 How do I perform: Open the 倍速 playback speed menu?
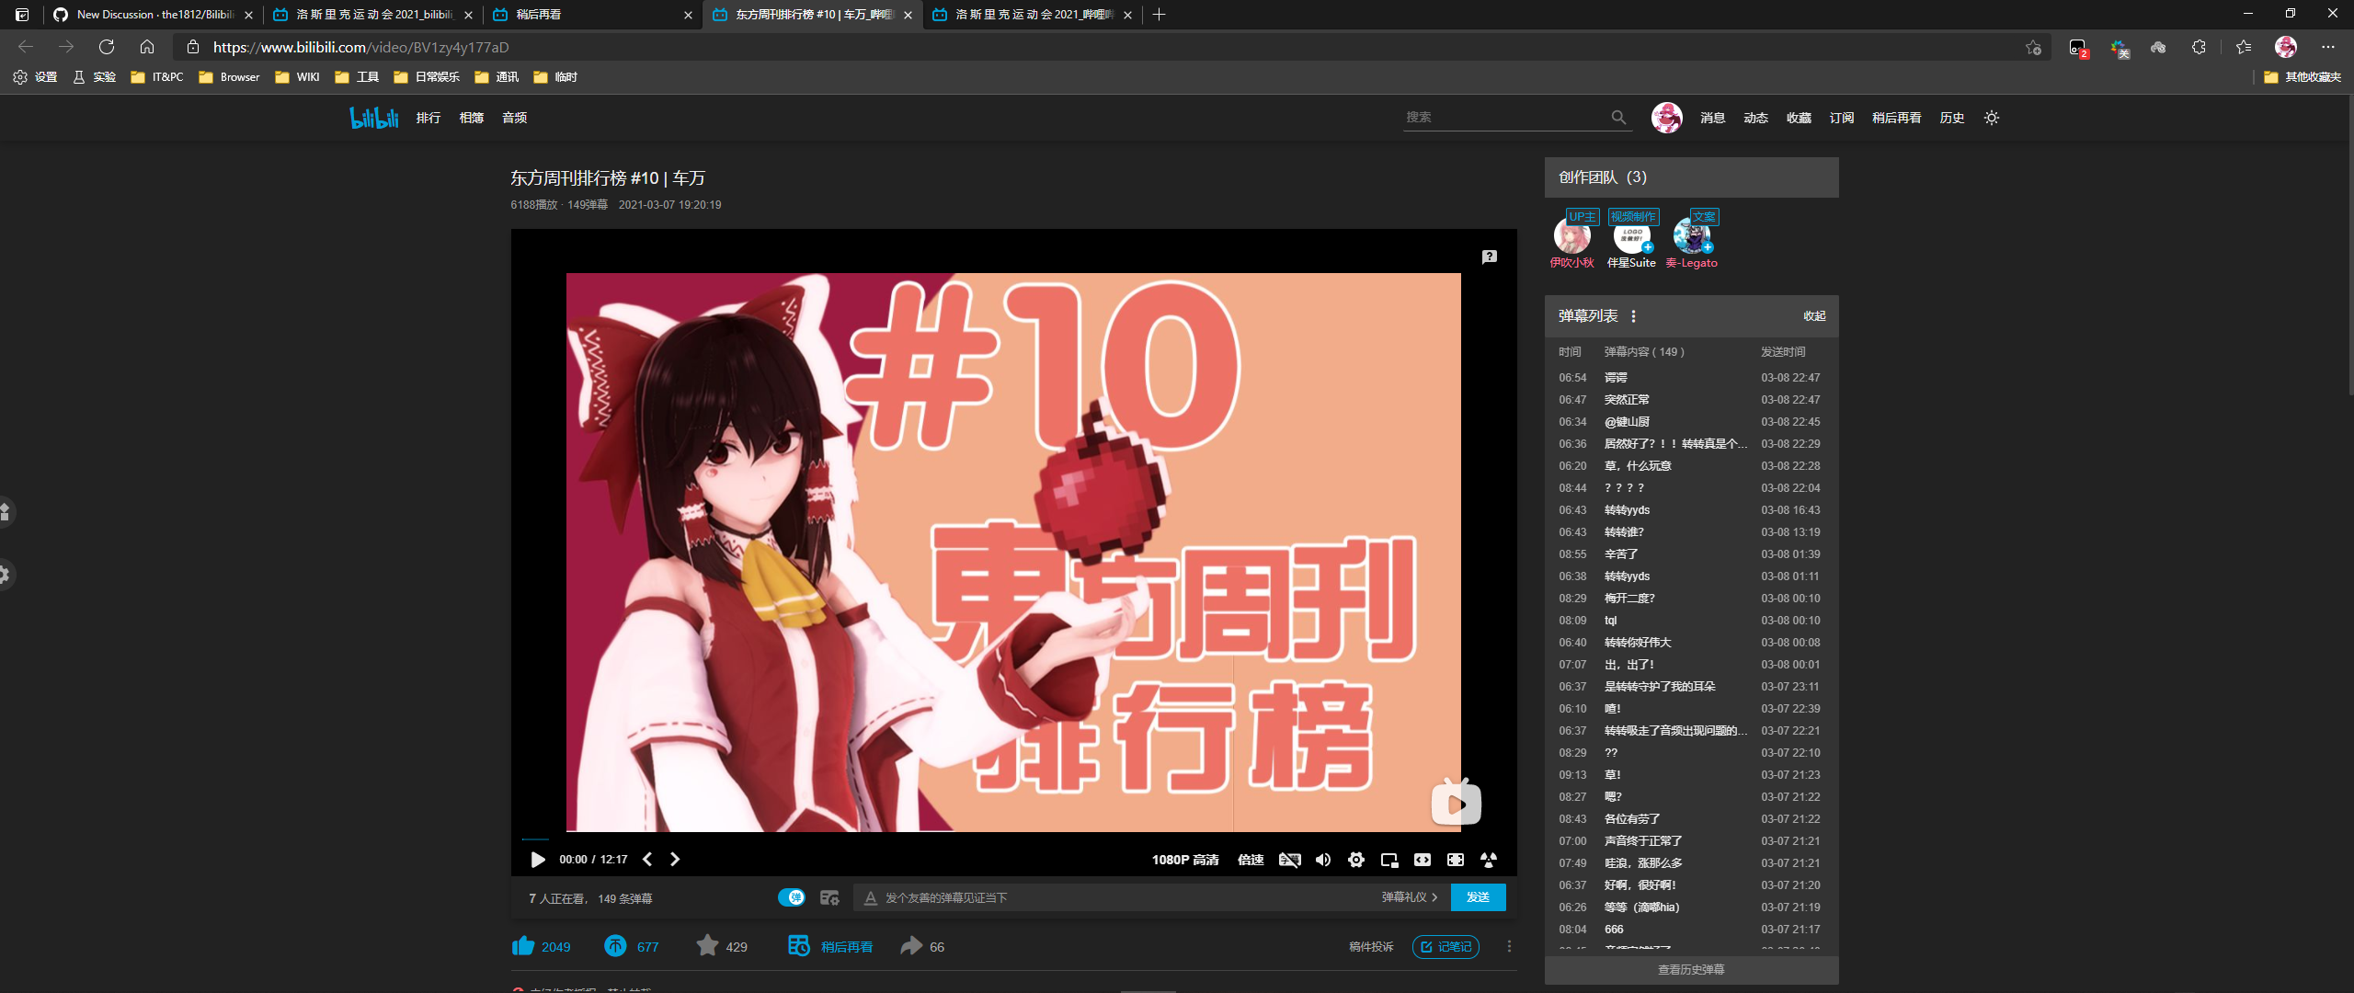[x=1251, y=860]
